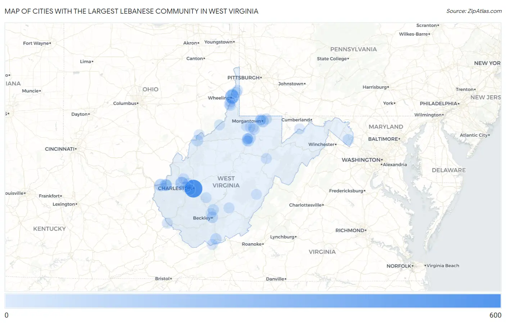506x323 pixels.
Task: Click the Cincinnati city label
Action: point(60,149)
